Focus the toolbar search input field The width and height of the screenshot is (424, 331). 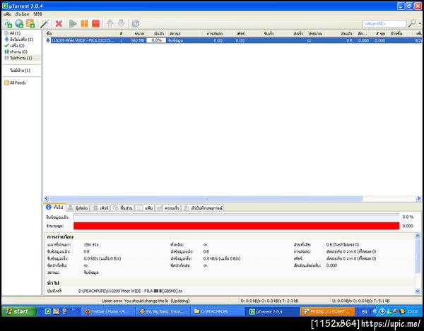click(x=384, y=24)
